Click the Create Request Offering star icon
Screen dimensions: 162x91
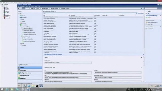coord(146,22)
